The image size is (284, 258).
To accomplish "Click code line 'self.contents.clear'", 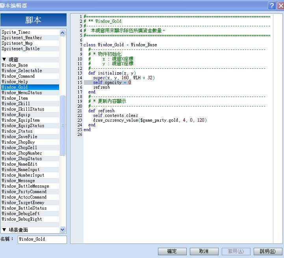I will (115, 115).
